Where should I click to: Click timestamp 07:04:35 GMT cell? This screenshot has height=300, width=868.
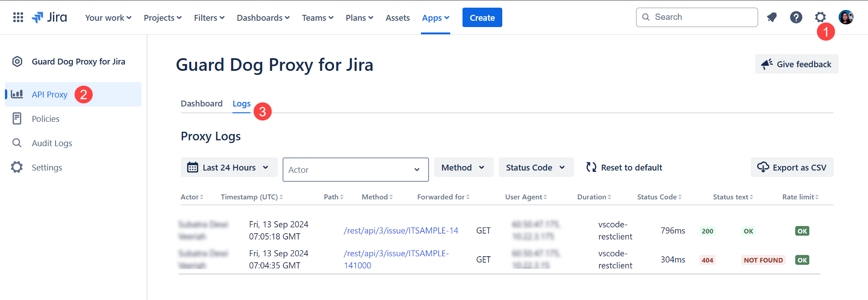[278, 259]
